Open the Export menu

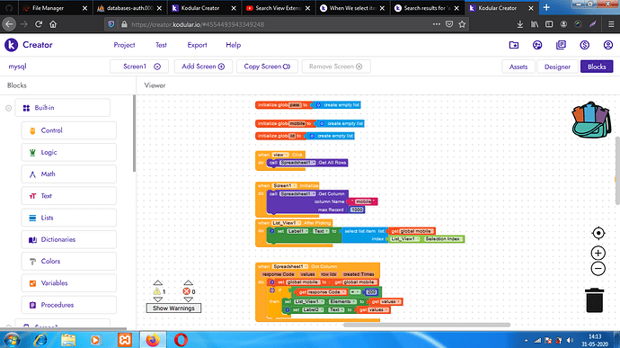pyautogui.click(x=197, y=45)
